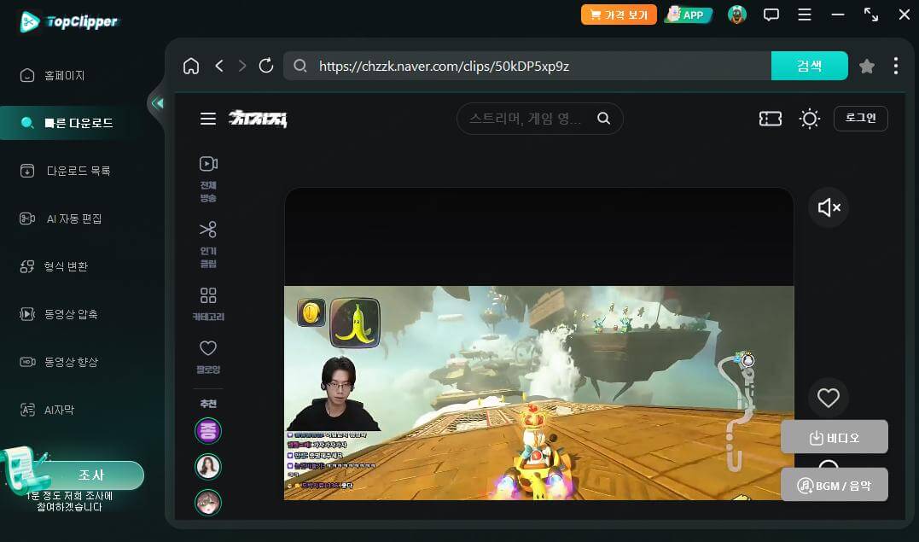The height and width of the screenshot is (542, 919).
Task: Open the third recommended anime-style avatar
Action: (208, 503)
